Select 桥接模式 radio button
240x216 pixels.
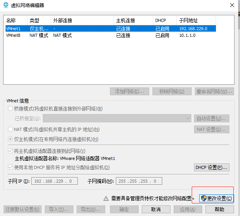10,109
